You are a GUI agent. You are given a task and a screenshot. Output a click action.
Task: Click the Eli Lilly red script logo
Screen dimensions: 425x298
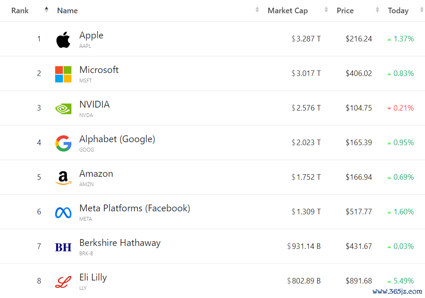63,281
